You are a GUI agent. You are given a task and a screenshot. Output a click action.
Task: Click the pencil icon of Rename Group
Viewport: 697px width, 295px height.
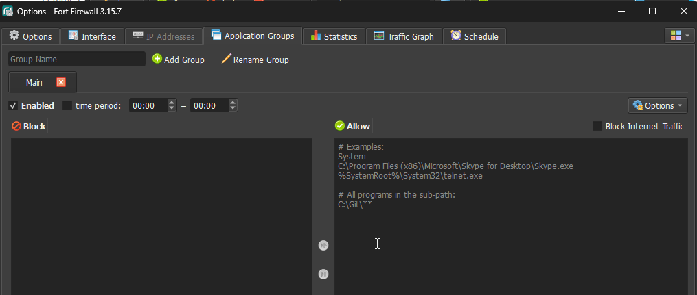[x=226, y=58]
